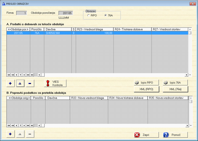Screen dimensions: 198x141
Task: Go to previous record in table B navigator
Action: 16,125
